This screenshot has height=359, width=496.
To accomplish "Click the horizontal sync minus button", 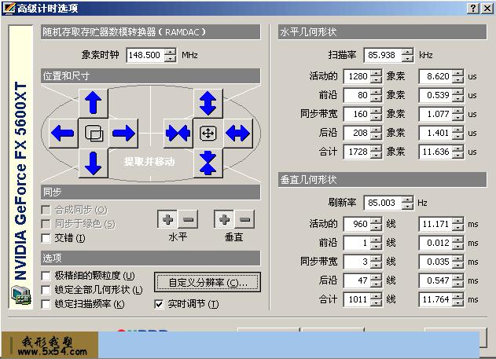I will [188, 219].
